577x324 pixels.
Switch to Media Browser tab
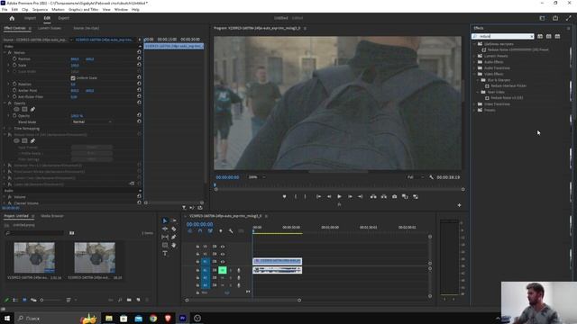(x=52, y=216)
